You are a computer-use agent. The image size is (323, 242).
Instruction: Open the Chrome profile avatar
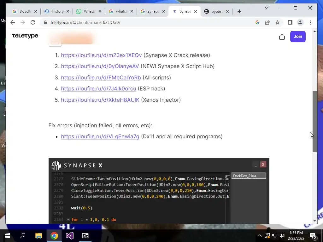pyautogui.click(x=300, y=22)
